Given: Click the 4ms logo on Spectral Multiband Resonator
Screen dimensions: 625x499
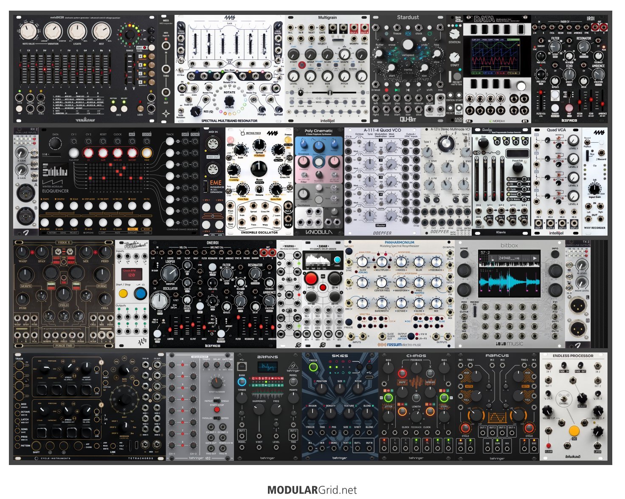Looking at the screenshot, I should pos(230,18).
